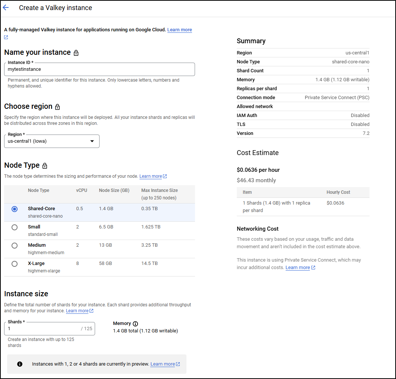
Task: Open the Region dropdown
Action: 52,141
